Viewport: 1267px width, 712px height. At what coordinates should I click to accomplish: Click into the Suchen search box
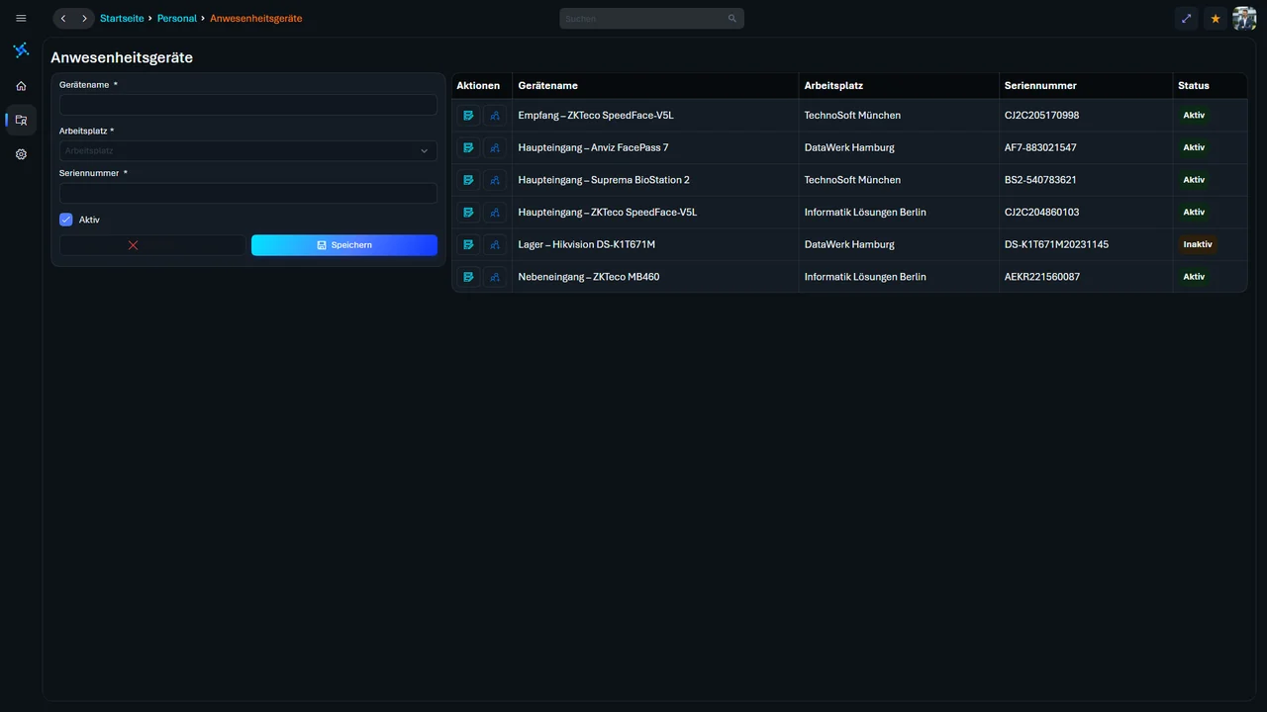point(651,19)
